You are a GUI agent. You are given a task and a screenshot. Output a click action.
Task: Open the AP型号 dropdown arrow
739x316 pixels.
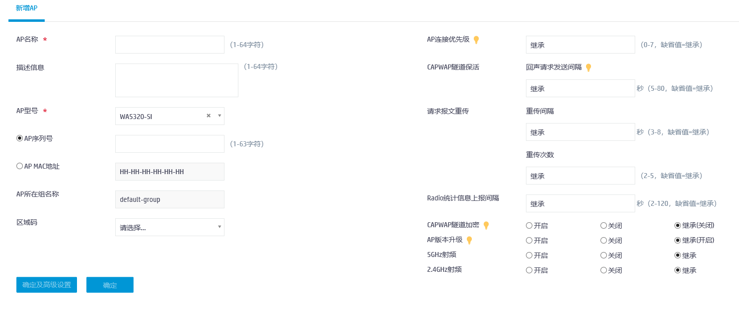(220, 116)
